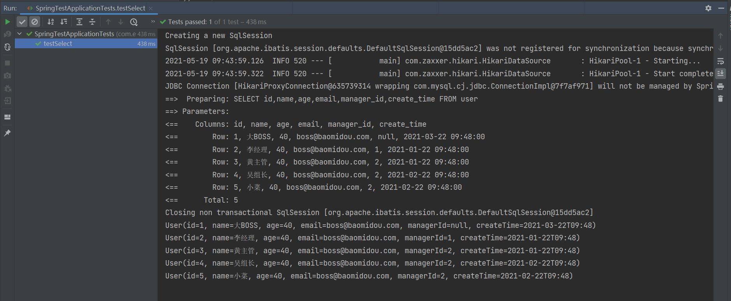This screenshot has height=301, width=731.
Task: Click the 'User(id=2, name=李经理' output line
Action: [x=373, y=238]
